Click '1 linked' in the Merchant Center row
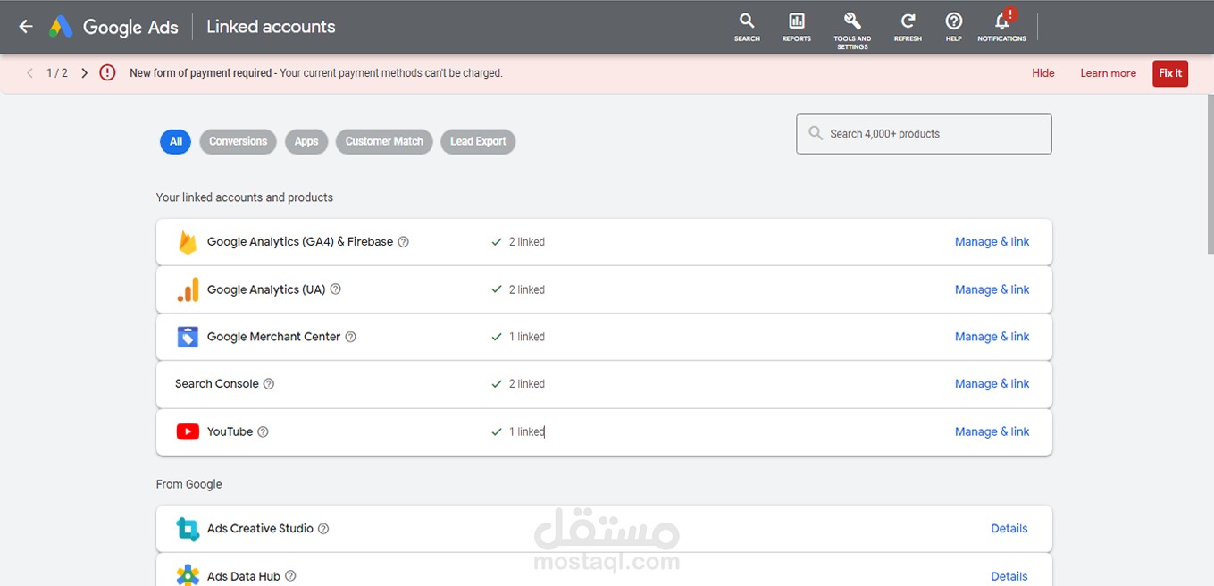The height and width of the screenshot is (586, 1214). [526, 337]
